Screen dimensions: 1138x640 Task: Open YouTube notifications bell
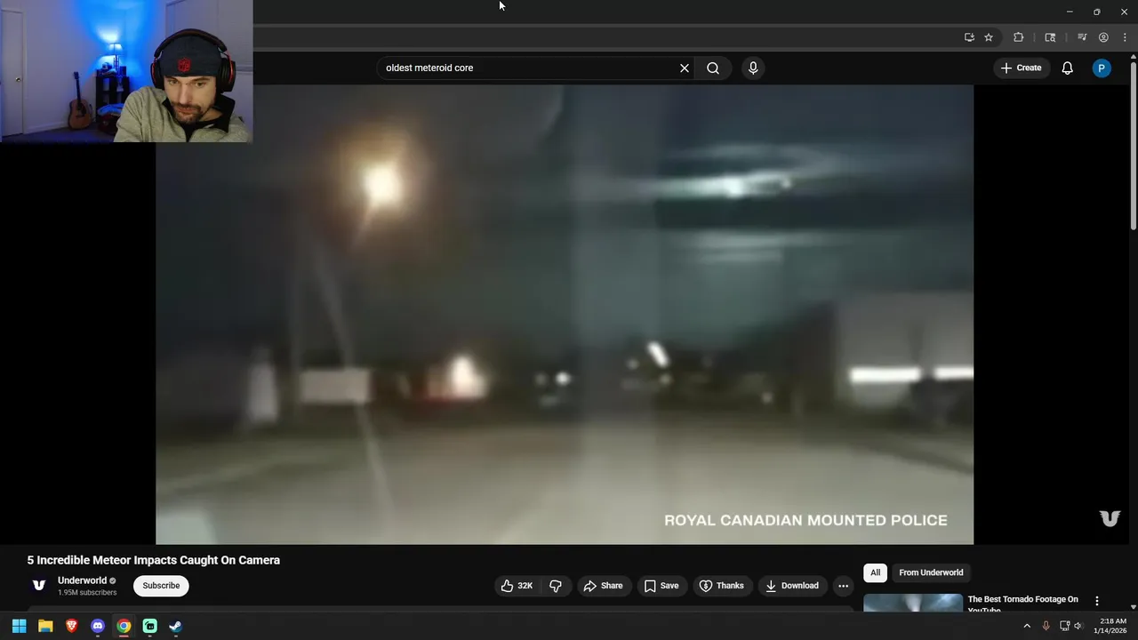tap(1068, 68)
